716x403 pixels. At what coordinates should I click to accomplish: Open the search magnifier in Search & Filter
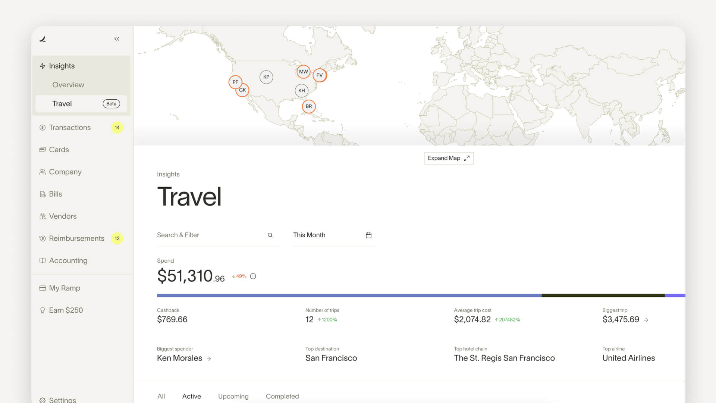[270, 235]
